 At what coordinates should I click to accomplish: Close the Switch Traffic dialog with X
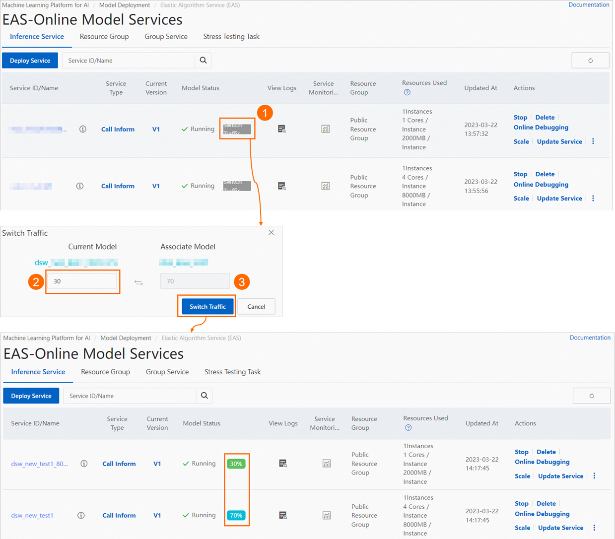pyautogui.click(x=271, y=232)
